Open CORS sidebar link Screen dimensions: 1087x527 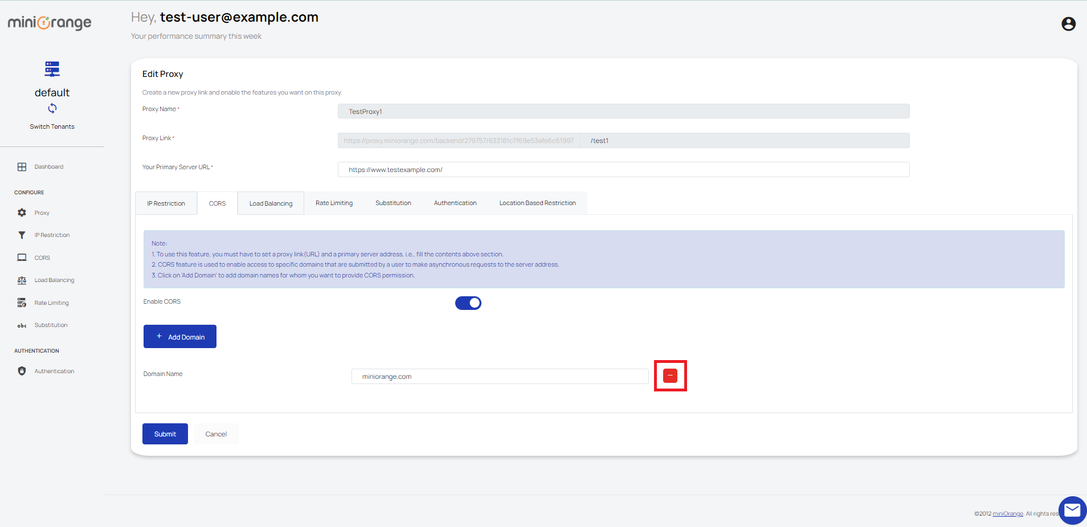point(42,258)
